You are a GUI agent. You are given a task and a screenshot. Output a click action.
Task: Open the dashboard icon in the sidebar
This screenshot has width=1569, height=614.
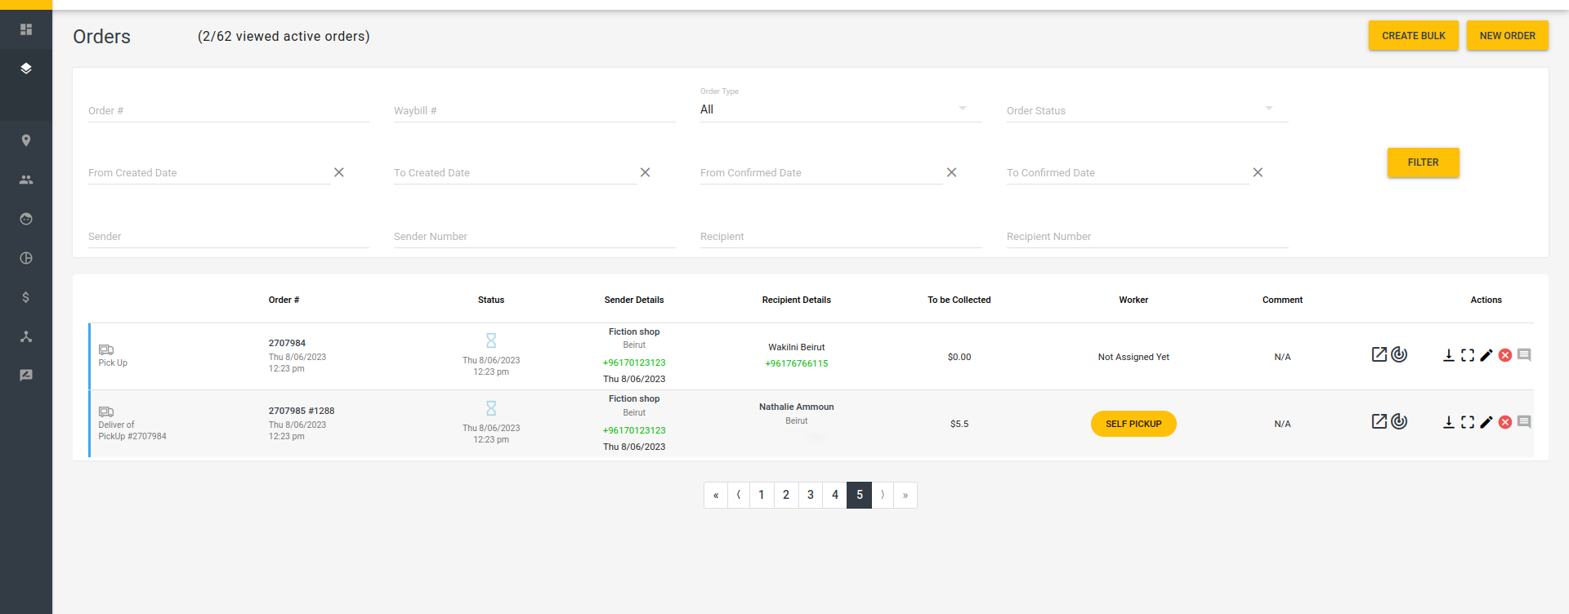26,29
